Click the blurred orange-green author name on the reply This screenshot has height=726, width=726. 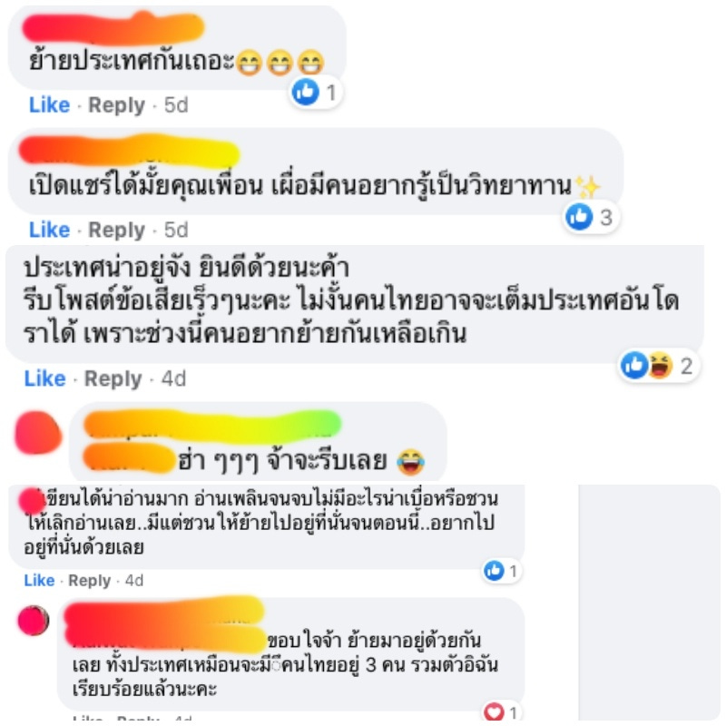pos(212,425)
